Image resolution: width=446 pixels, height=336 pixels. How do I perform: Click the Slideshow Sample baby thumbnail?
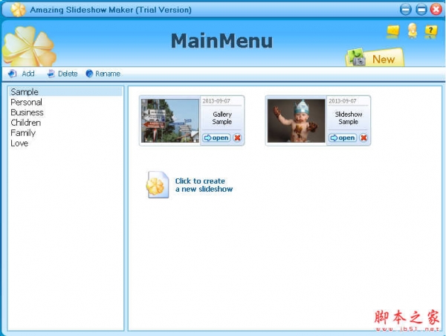[x=296, y=120]
